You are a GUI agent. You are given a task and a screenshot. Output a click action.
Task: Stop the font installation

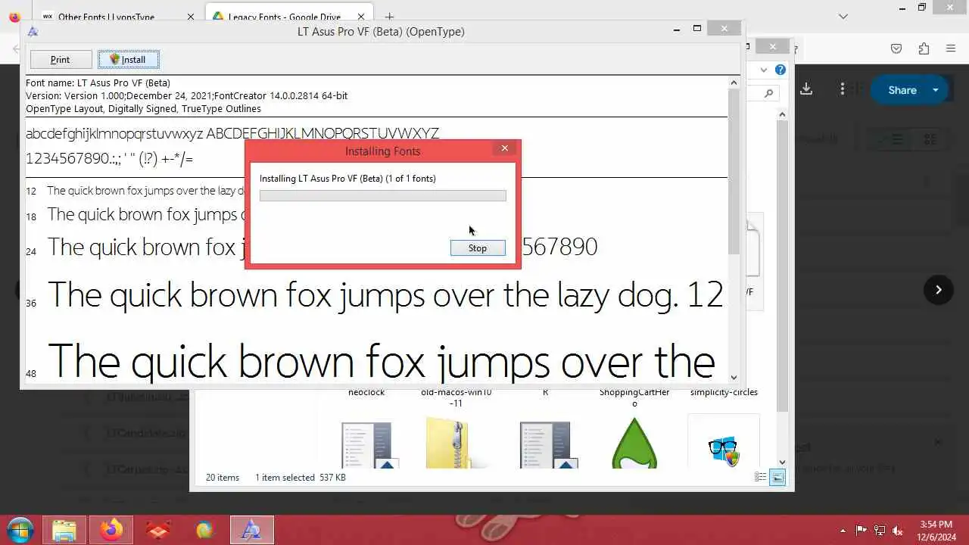tap(478, 248)
